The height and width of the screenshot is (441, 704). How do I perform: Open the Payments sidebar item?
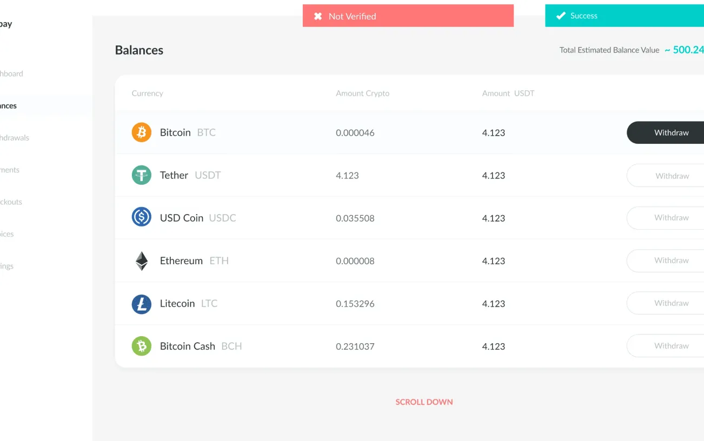coord(10,170)
